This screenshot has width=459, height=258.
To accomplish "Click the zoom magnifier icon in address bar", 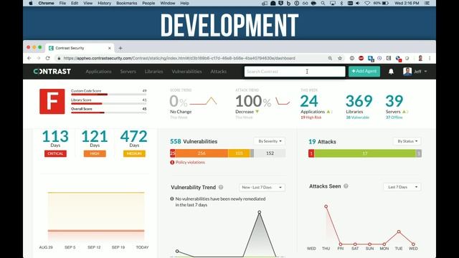I will (x=330, y=58).
